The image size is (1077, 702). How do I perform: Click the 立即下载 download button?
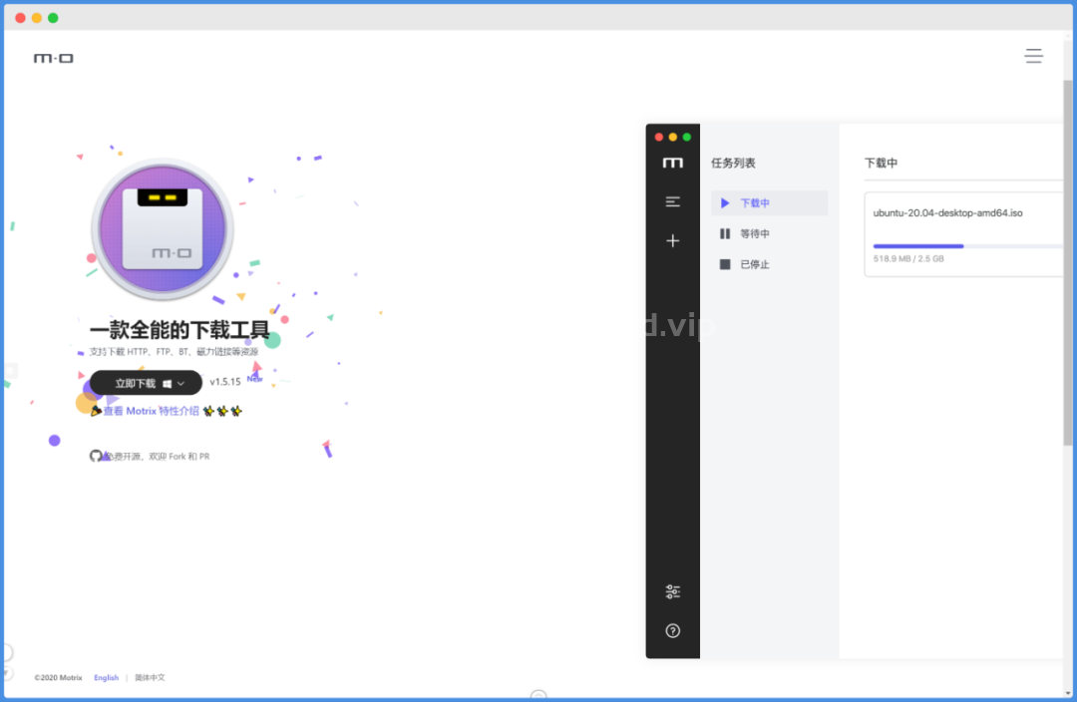tap(146, 383)
